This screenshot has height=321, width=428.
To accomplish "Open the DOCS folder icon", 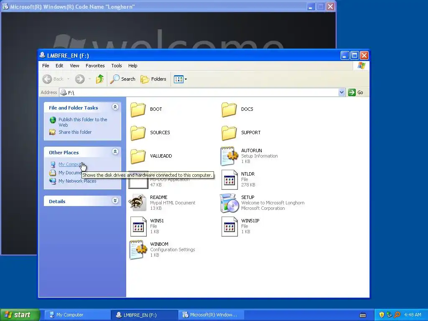I will (x=229, y=110).
